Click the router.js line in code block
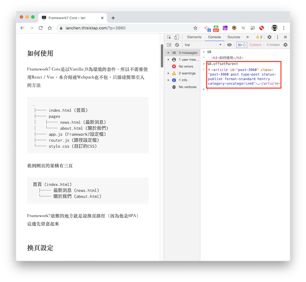 pyautogui.click(x=74, y=140)
